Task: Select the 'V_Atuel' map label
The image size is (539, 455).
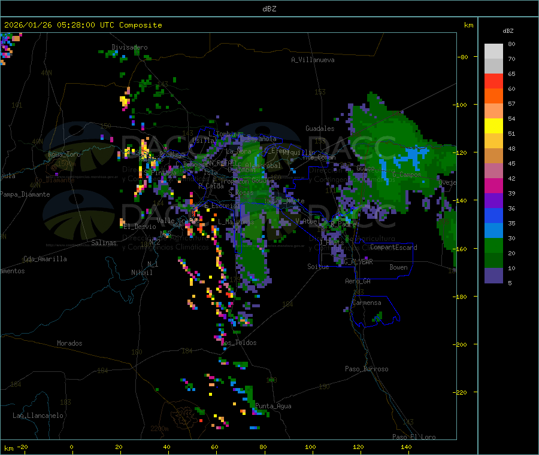Action: click(x=307, y=222)
